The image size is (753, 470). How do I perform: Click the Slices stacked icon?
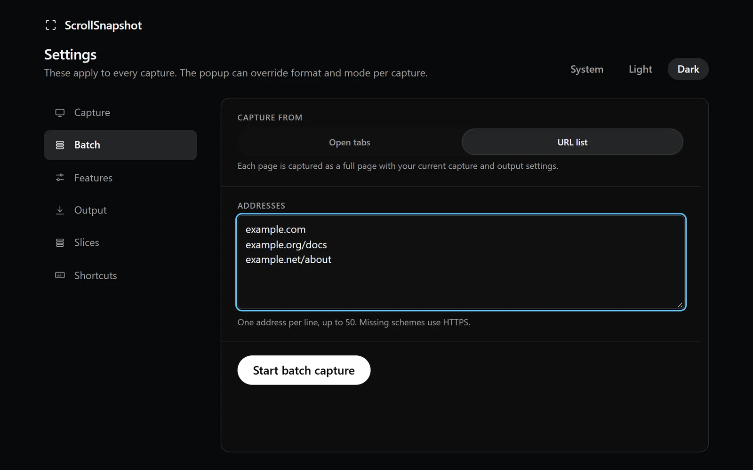pyautogui.click(x=60, y=243)
